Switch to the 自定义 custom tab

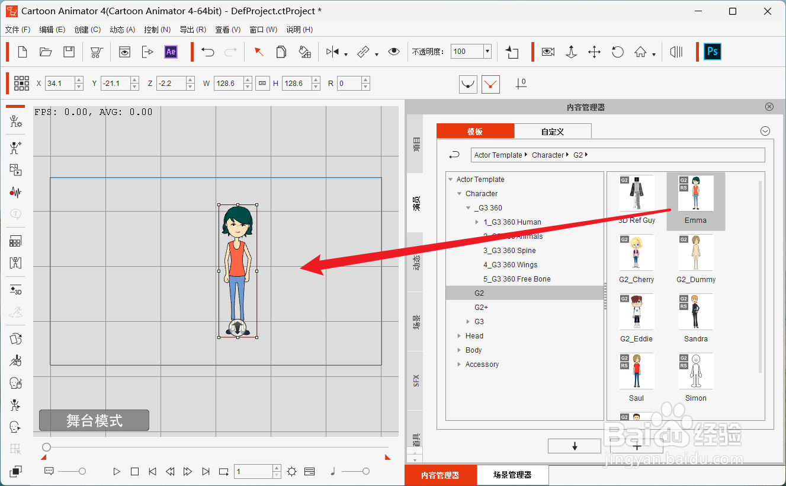click(553, 131)
